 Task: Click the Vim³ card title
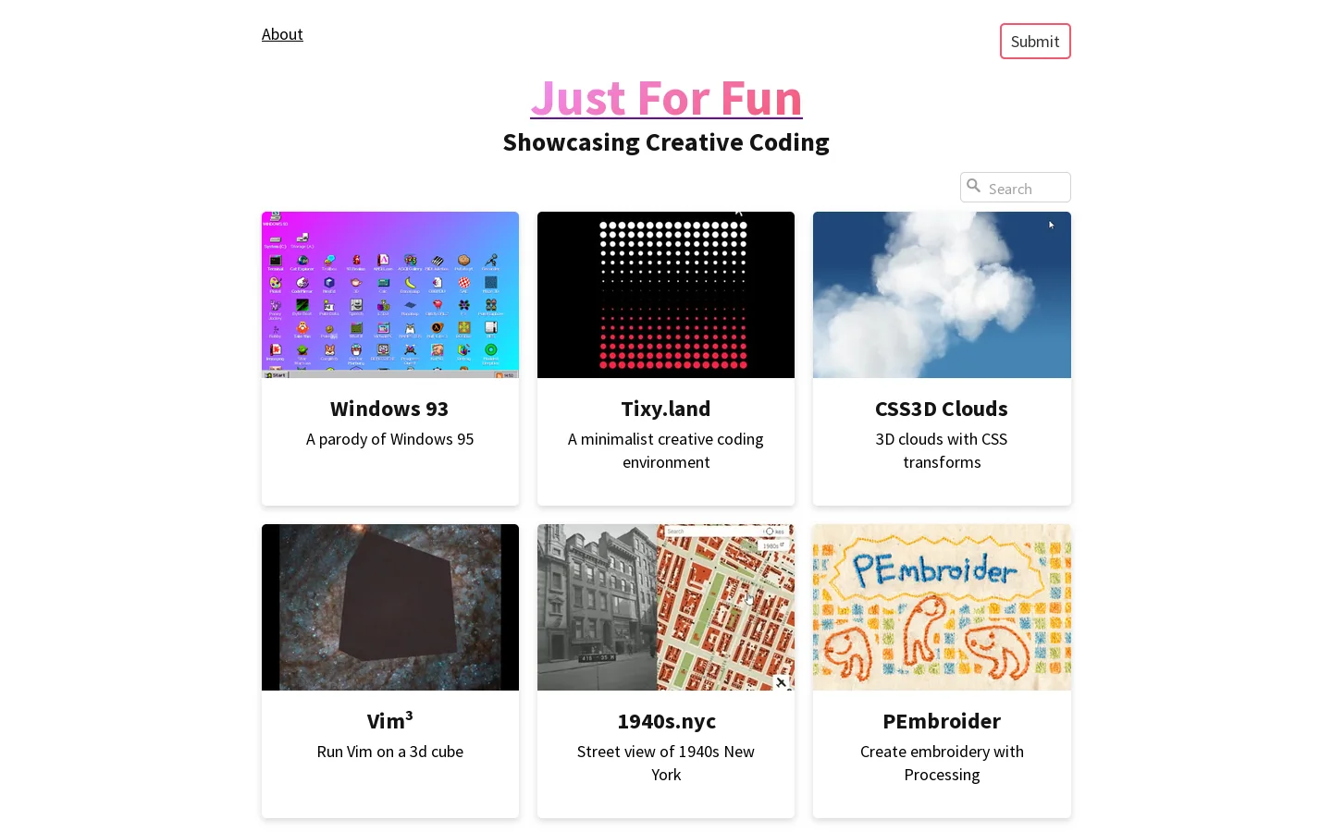(x=389, y=720)
